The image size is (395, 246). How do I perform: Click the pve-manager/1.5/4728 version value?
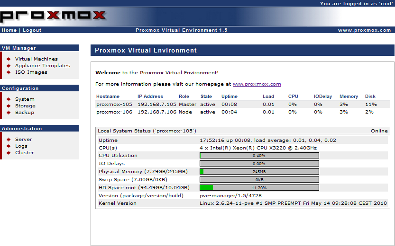pos(231,195)
